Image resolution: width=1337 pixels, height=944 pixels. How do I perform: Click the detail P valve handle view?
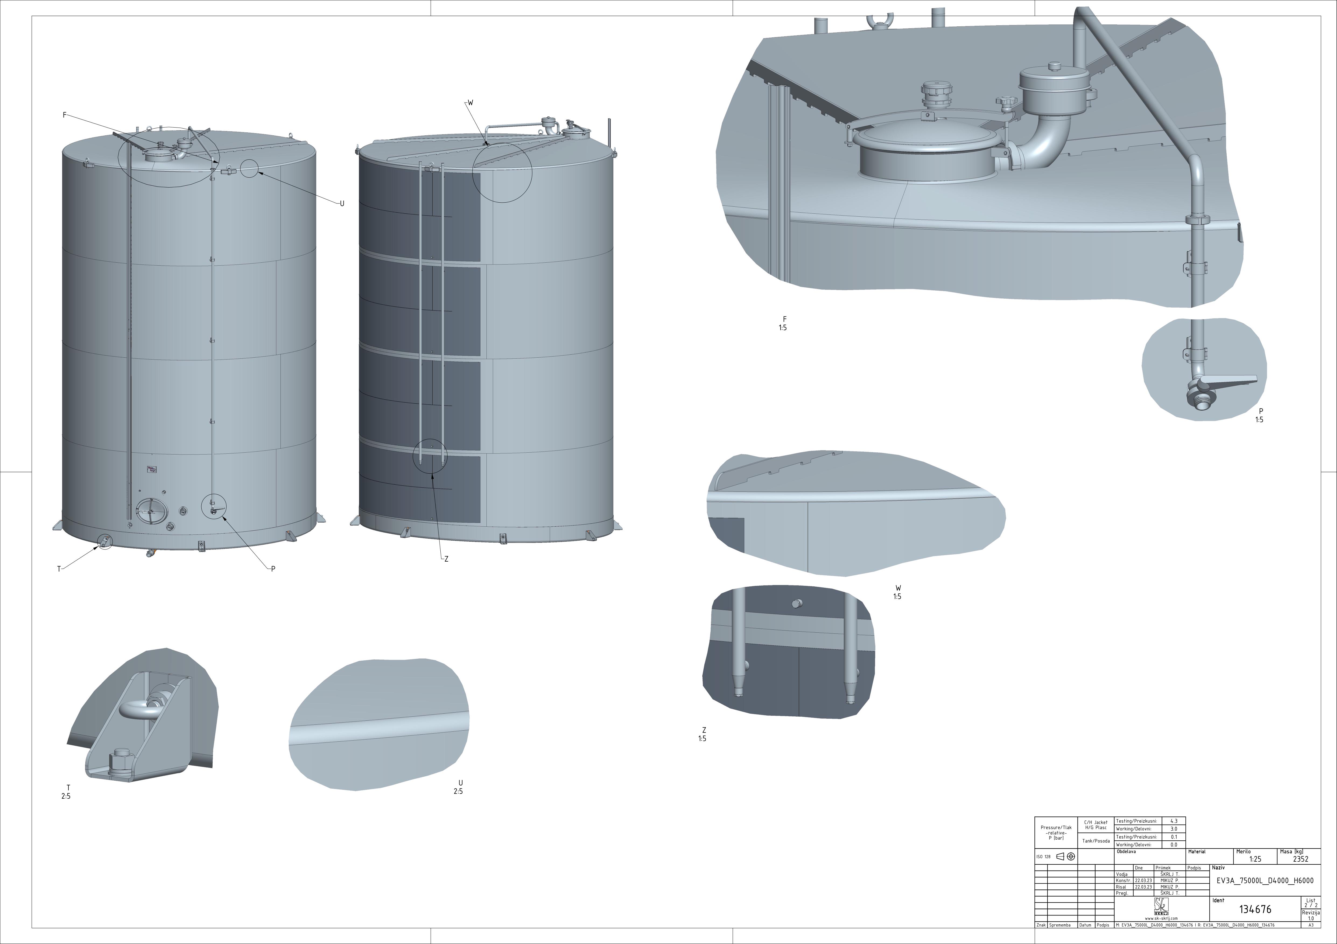click(1205, 369)
